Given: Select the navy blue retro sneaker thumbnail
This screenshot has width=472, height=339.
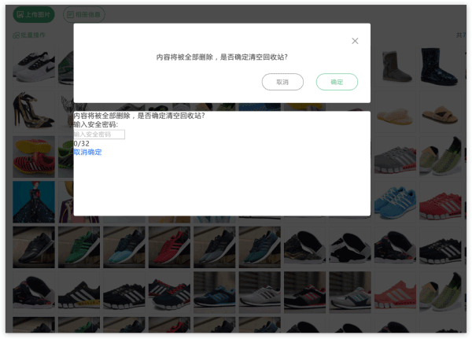Looking at the screenshot, I should point(214,292).
